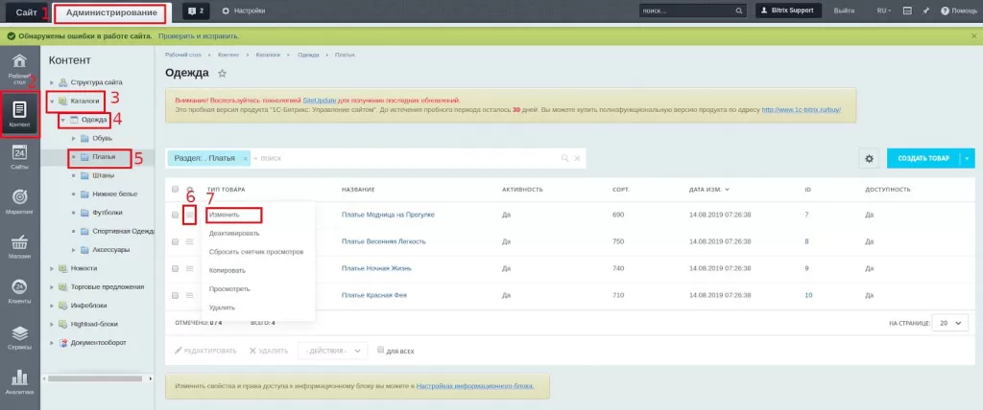Open the Сервисы sidebar icon
983x410 pixels.
coord(19,336)
